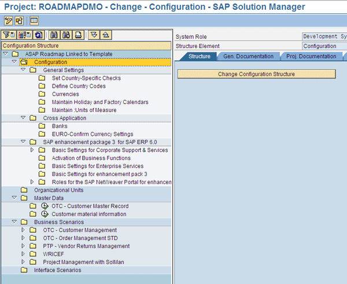Screen dimensions: 347x284
Task: Click the Collapse All arrows icon
Action: 106,35
